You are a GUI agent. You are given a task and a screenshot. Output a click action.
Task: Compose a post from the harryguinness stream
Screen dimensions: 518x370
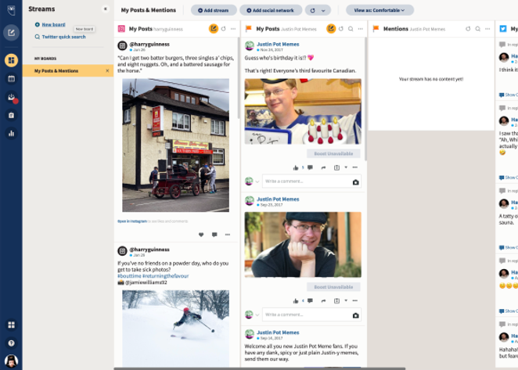coord(214,29)
